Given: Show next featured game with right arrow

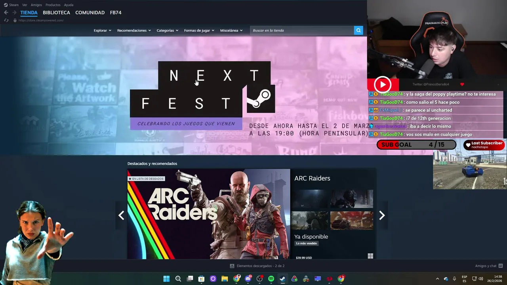Looking at the screenshot, I should pyautogui.click(x=382, y=215).
